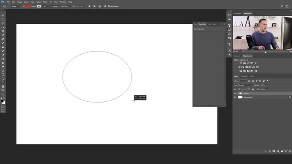Select the Pen tool
The width and height of the screenshot is (292, 164).
coord(3,71)
